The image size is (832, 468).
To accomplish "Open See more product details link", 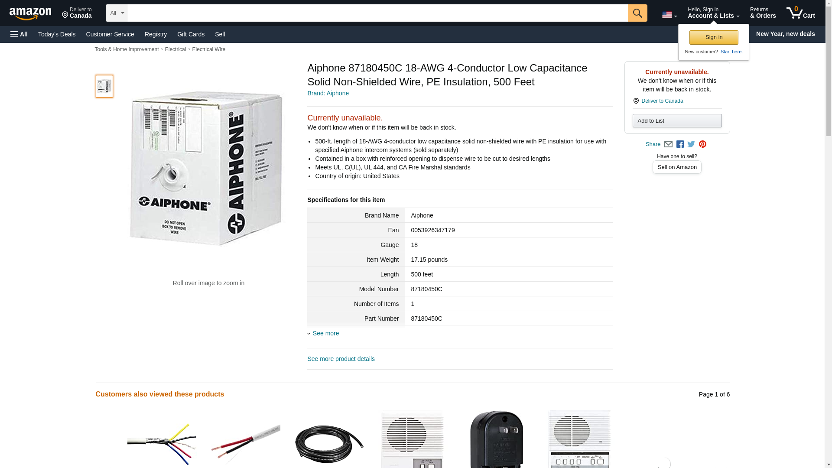I will tap(341, 359).
